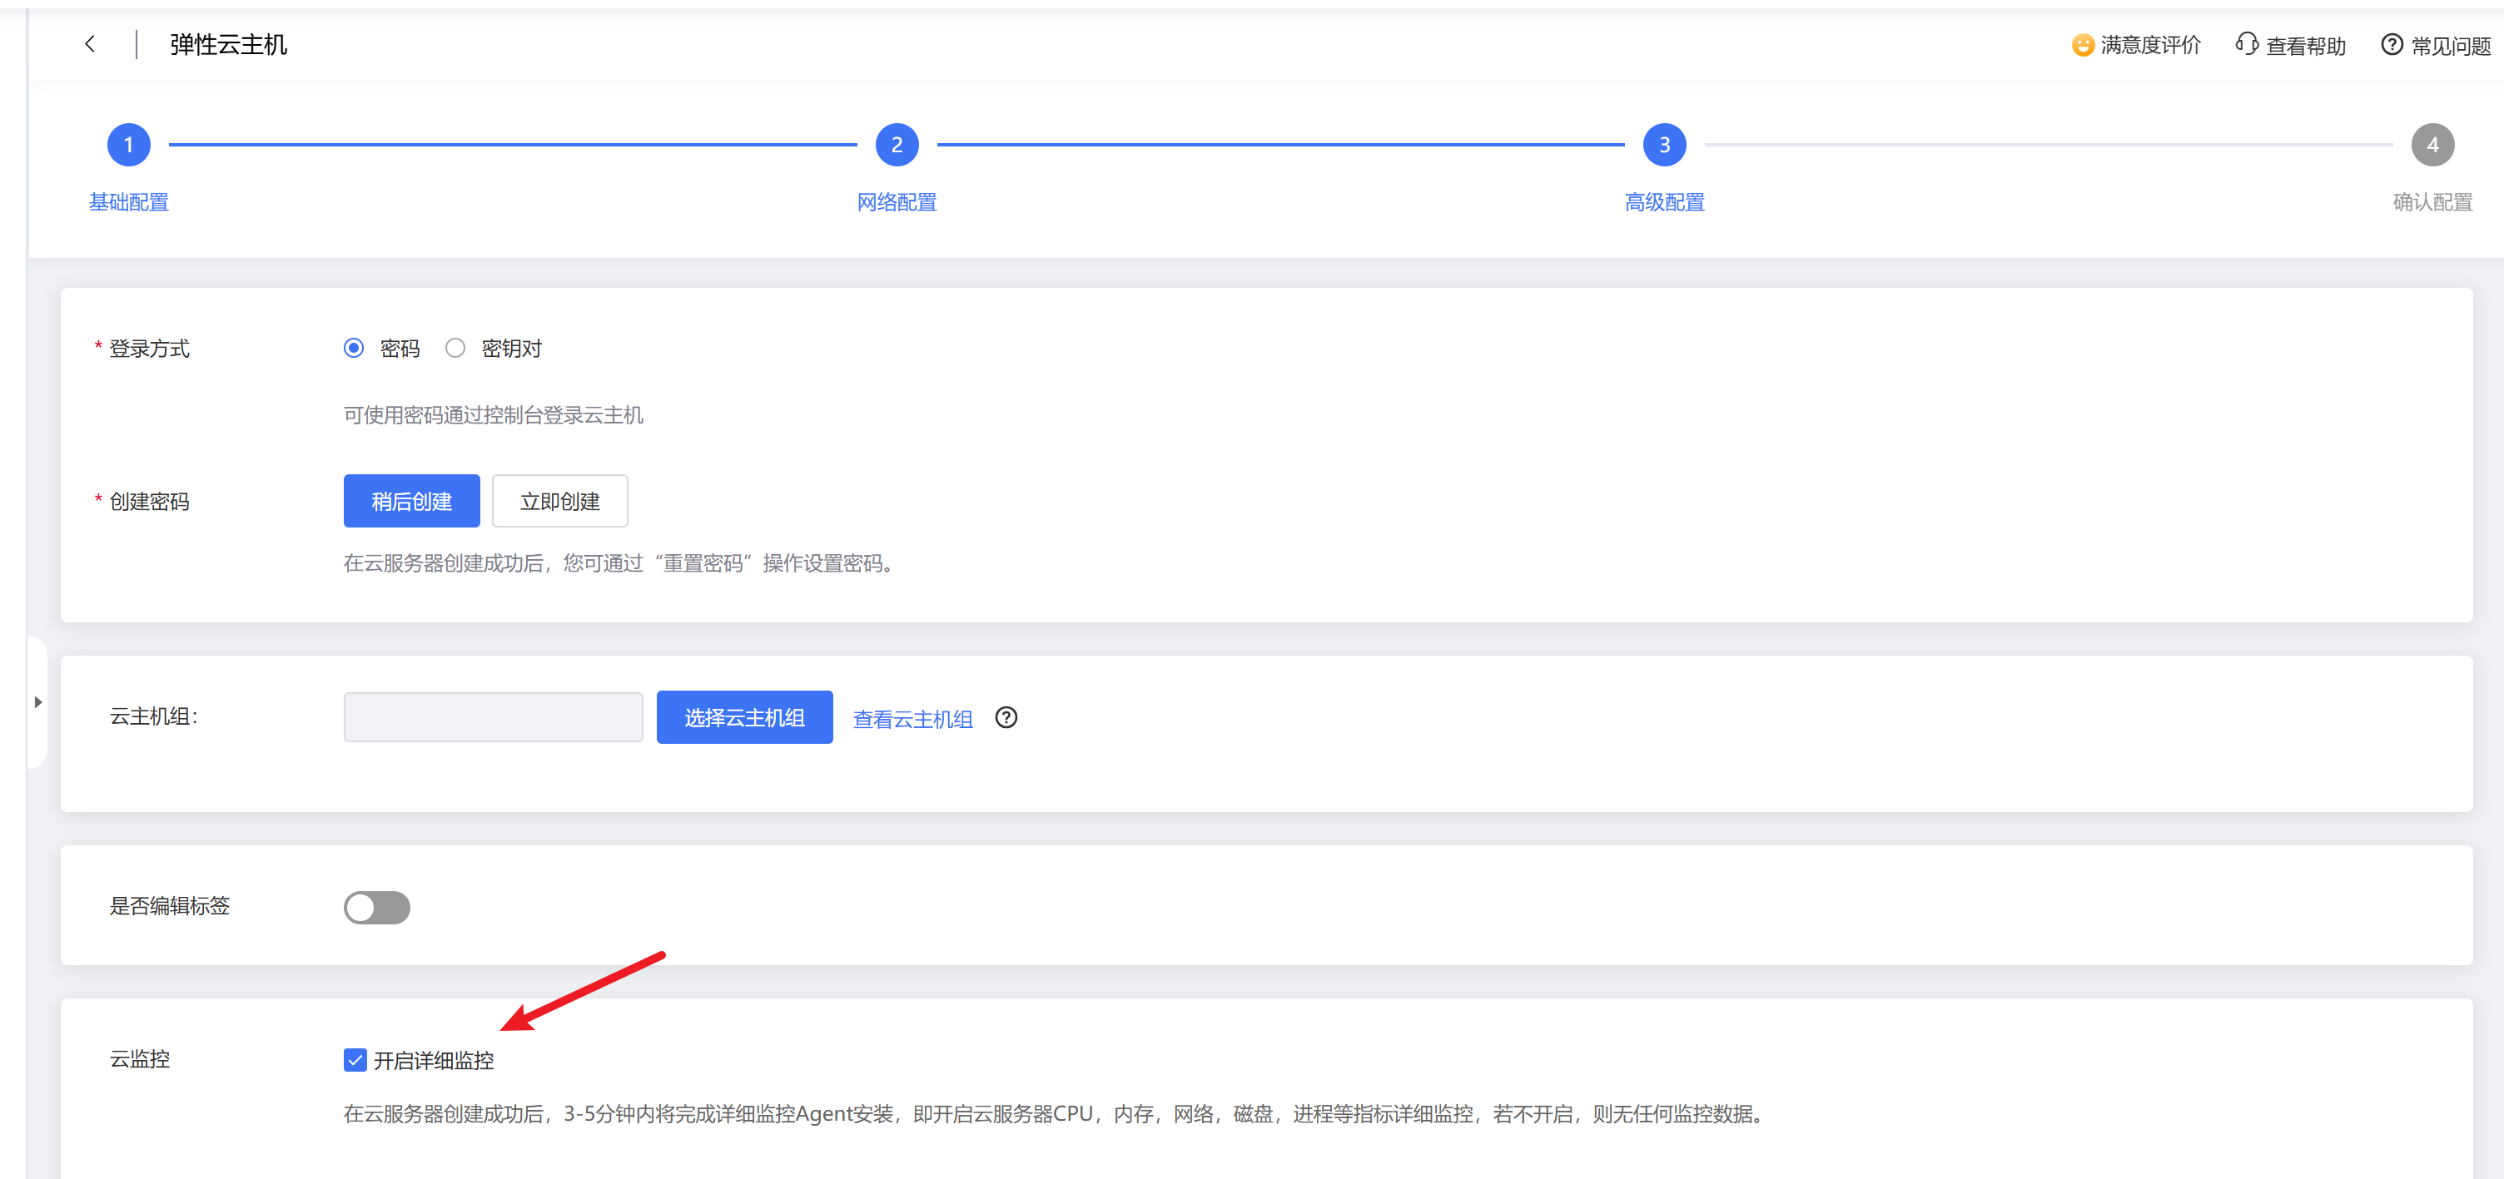Select the 密钥对 login radio button
2504x1179 pixels.
click(455, 348)
